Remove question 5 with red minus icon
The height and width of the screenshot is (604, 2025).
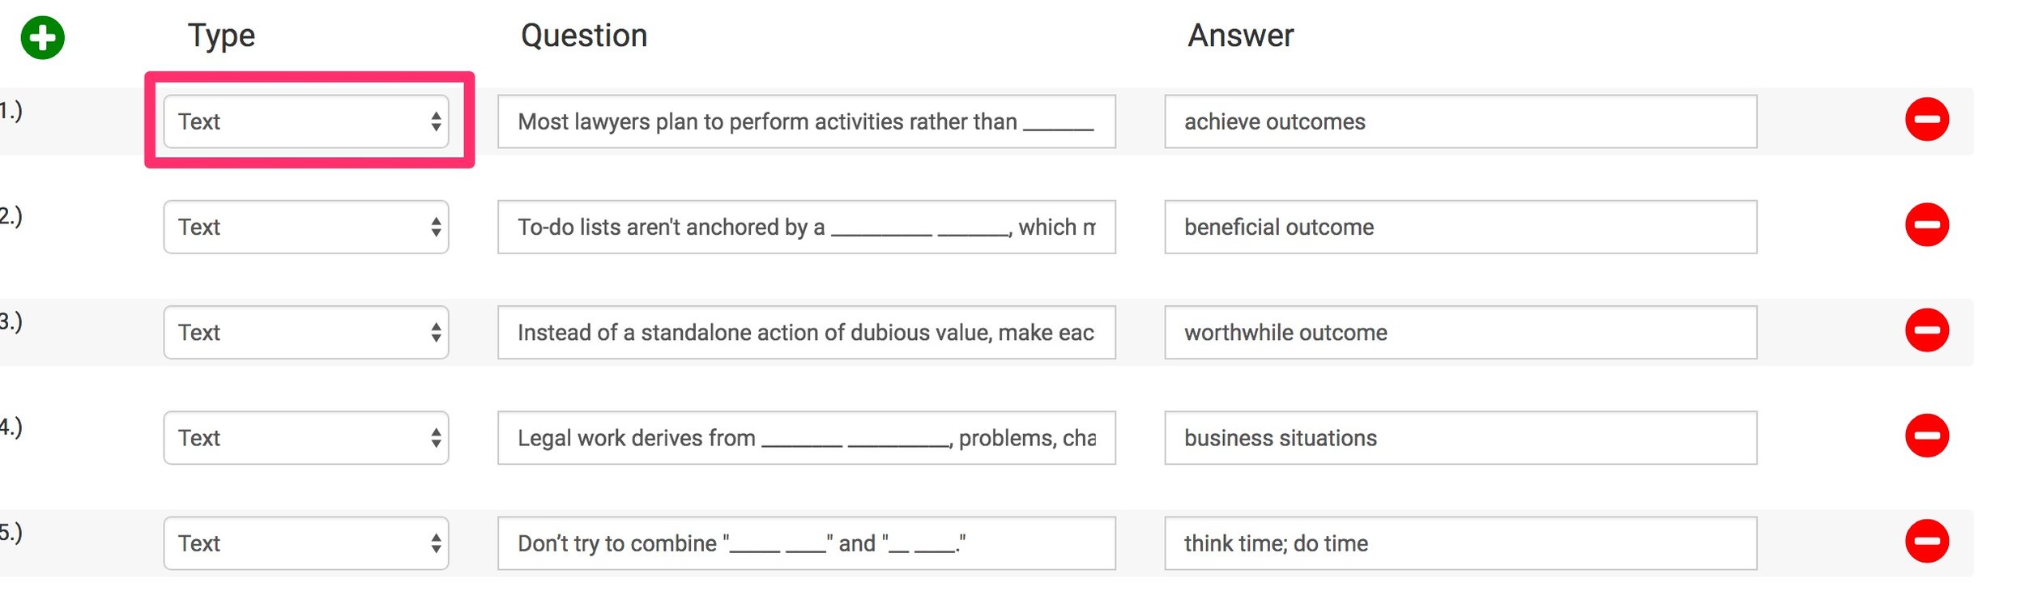pyautogui.click(x=1927, y=541)
